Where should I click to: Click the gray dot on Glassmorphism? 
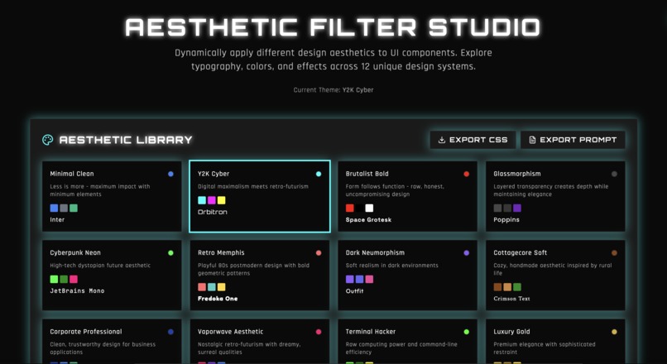[x=614, y=174]
